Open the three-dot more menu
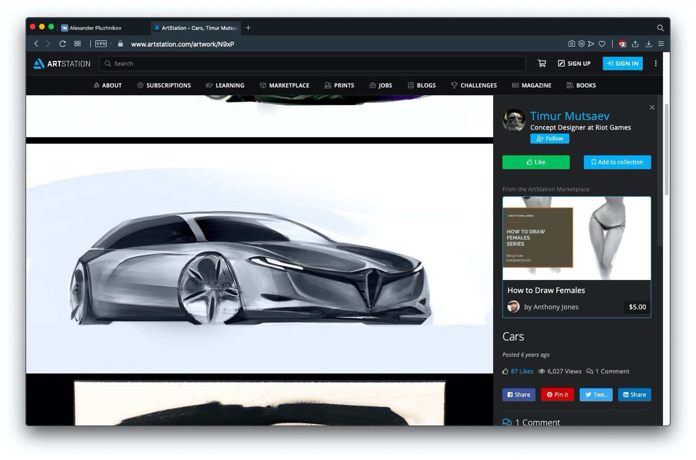The image size is (696, 460). pos(656,64)
